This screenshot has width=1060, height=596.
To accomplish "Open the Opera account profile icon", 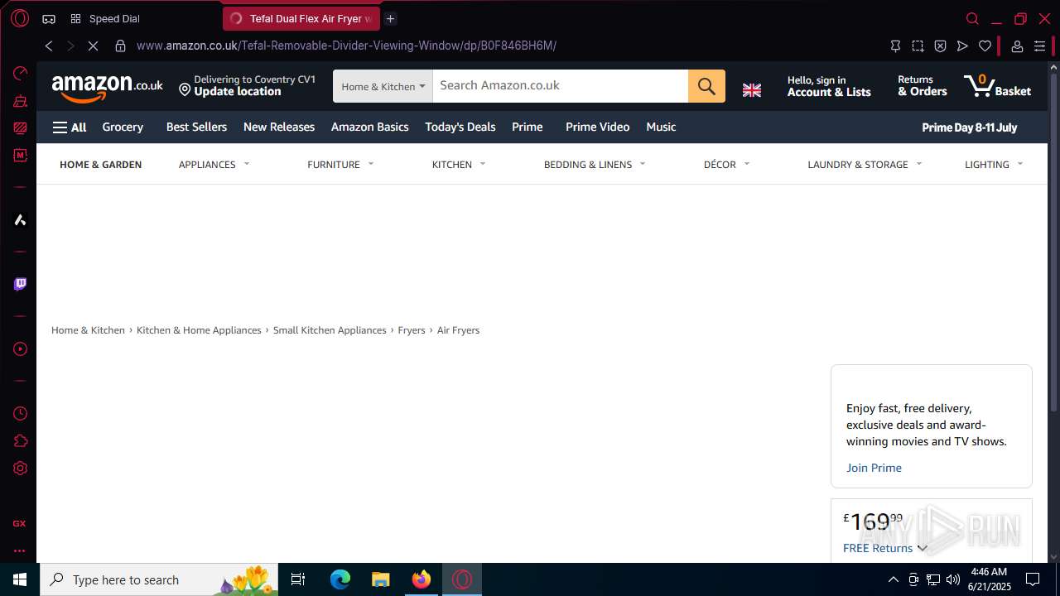I will [x=1017, y=46].
